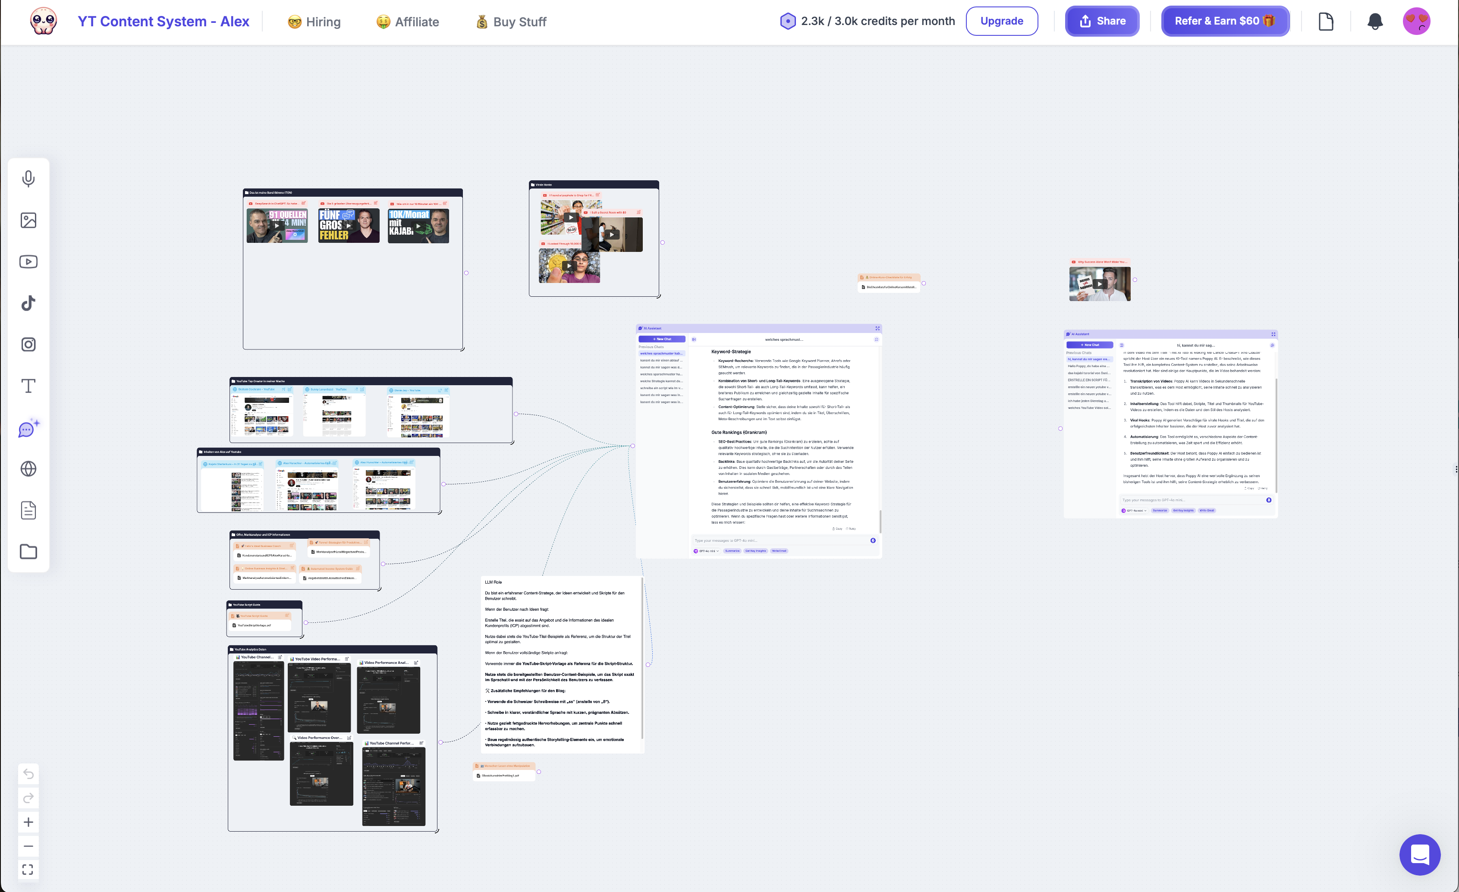The image size is (1459, 892).
Task: Click the Instagram icon in left toolbar
Action: (x=28, y=345)
